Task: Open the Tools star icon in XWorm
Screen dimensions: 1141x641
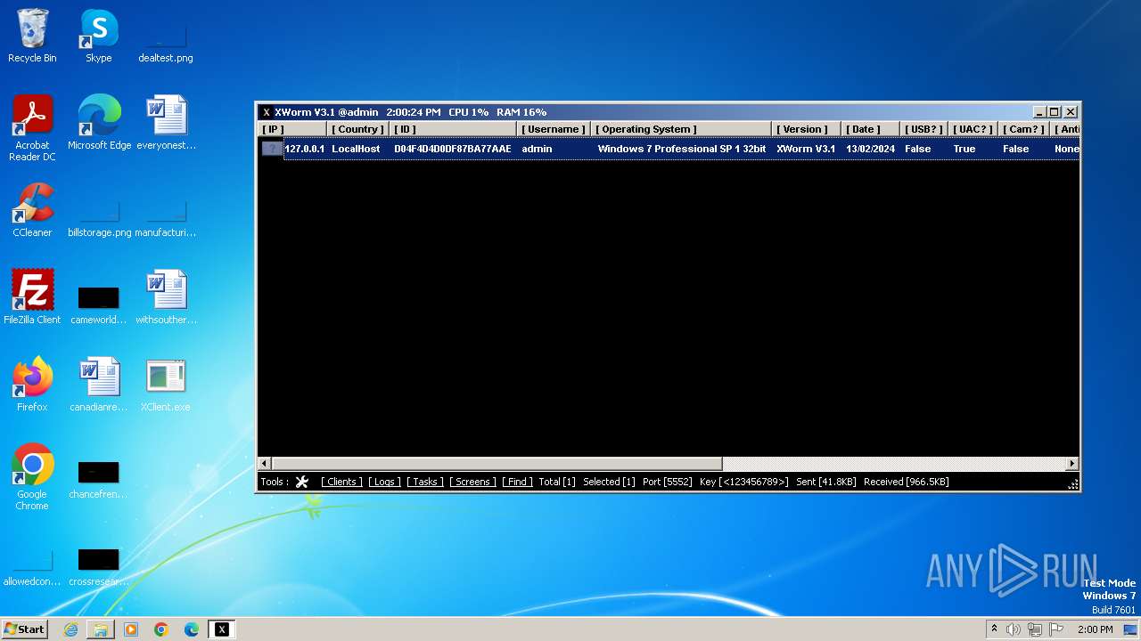Action: click(x=302, y=482)
